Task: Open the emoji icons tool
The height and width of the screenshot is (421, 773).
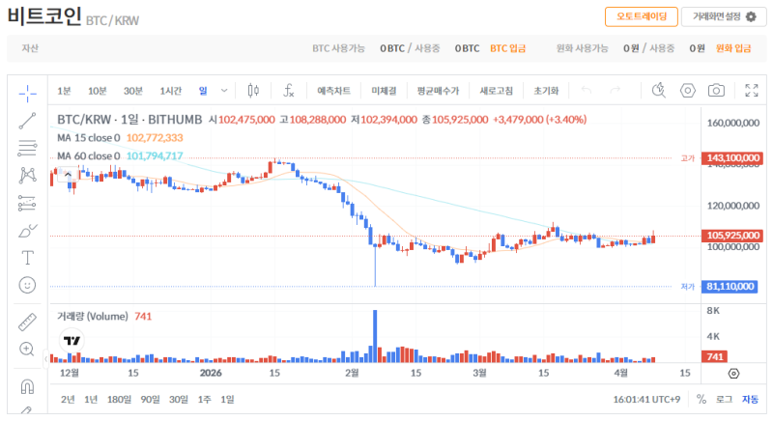Action: [28, 285]
